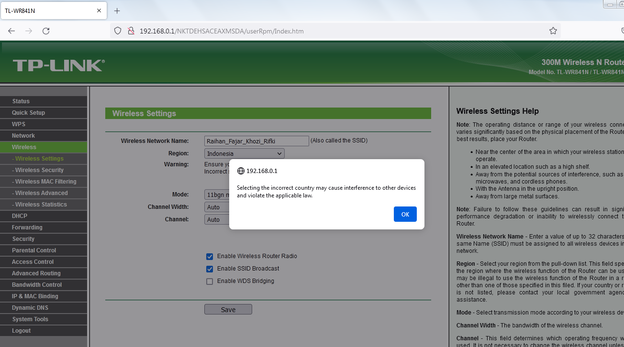Toggle Enable SSID Broadcast checkbox
The image size is (624, 347).
tap(210, 269)
